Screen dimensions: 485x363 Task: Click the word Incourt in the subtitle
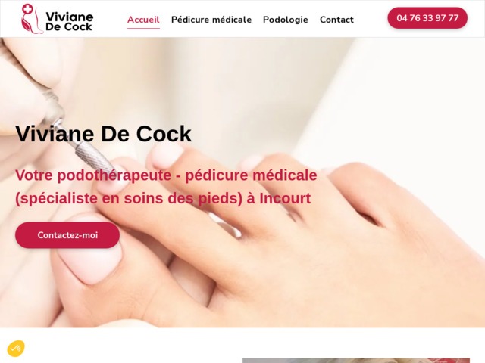[285, 198]
